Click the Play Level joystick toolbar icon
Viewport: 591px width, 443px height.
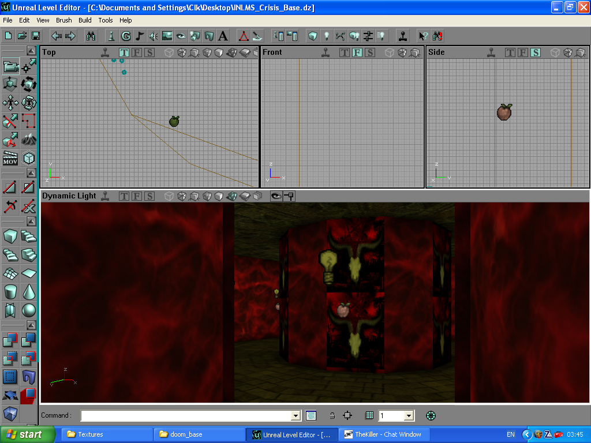coord(403,36)
